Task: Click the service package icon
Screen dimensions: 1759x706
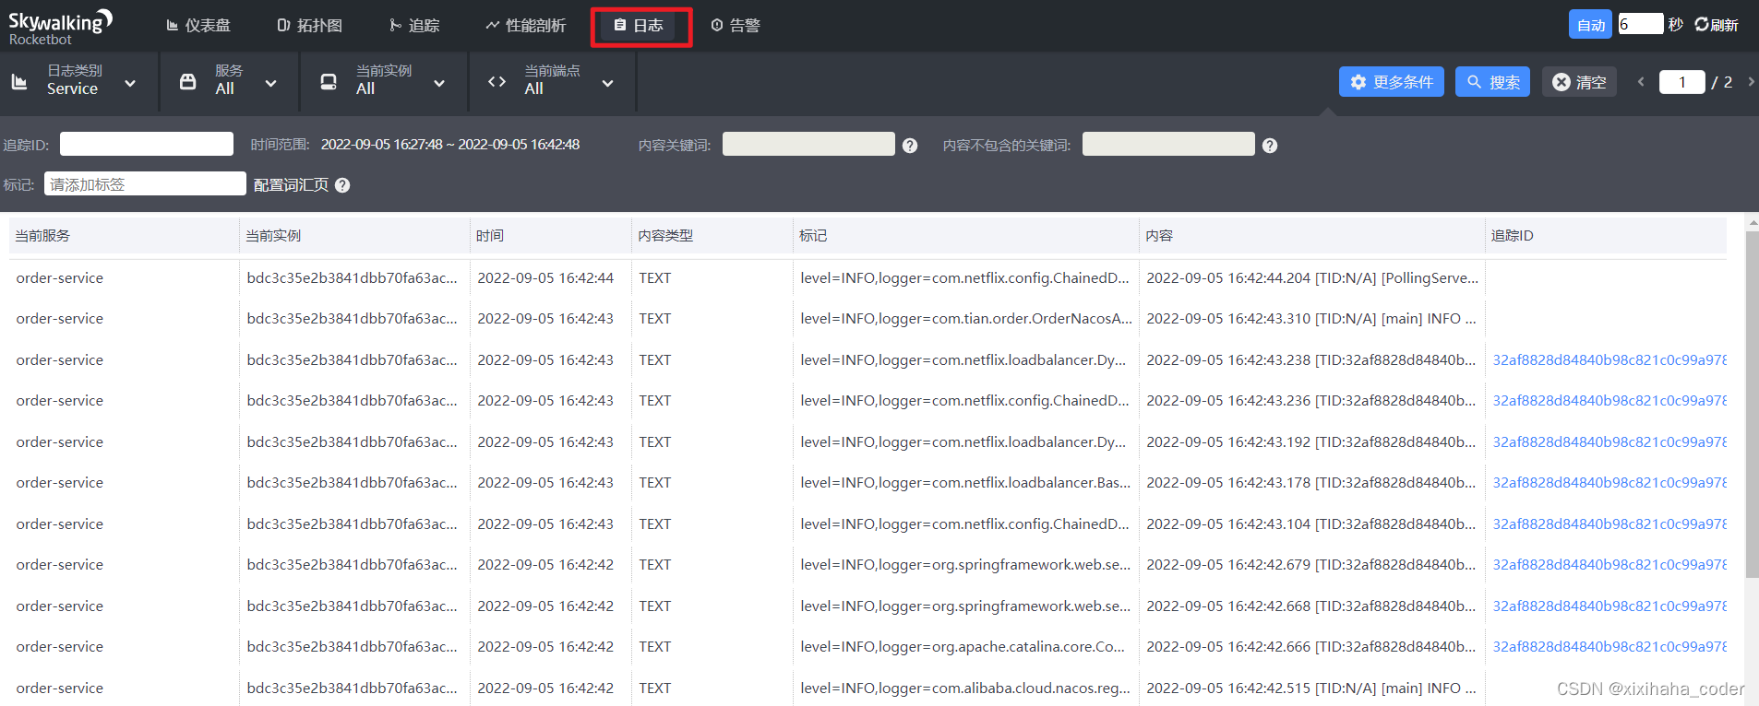Action: coord(187,82)
